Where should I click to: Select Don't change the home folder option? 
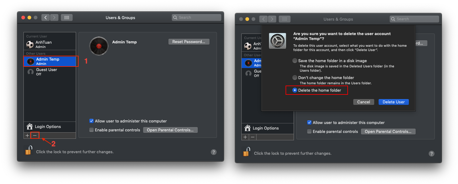(x=295, y=77)
